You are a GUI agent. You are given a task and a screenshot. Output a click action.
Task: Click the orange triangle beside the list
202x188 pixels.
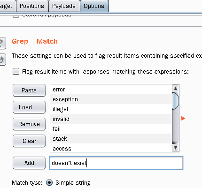click(x=183, y=119)
